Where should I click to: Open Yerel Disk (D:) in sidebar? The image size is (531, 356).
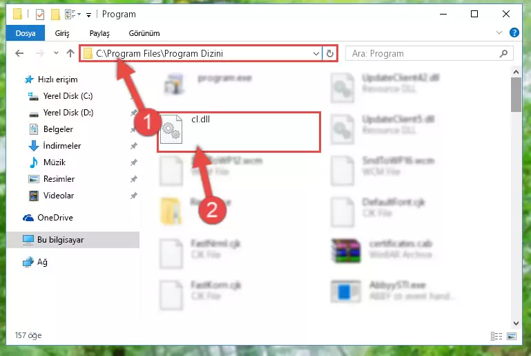(68, 113)
